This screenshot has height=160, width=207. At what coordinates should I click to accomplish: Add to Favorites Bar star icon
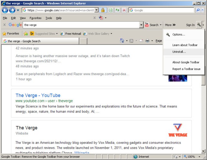[x=26, y=34]
